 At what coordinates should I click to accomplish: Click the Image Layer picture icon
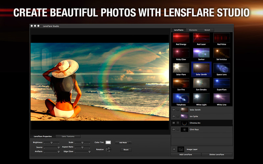coord(181,149)
